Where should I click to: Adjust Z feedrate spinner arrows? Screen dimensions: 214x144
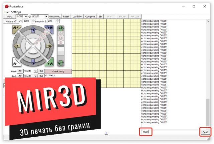click(58, 21)
